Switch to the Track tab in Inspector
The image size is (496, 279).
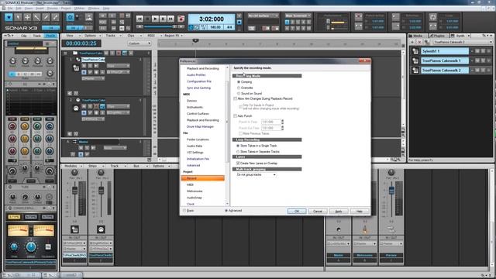37,36
